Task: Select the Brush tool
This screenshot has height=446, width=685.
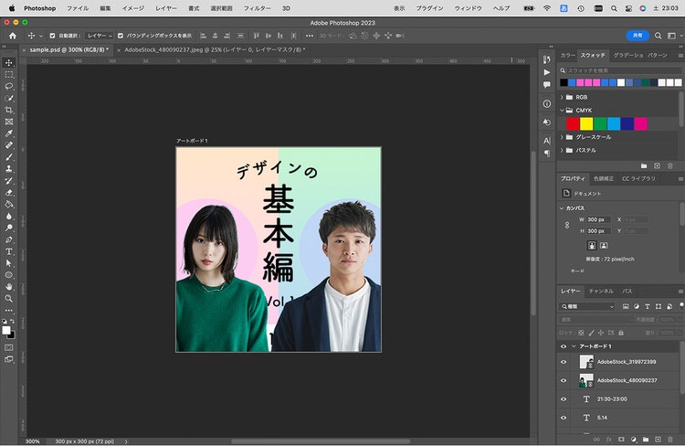Action: tap(9, 157)
